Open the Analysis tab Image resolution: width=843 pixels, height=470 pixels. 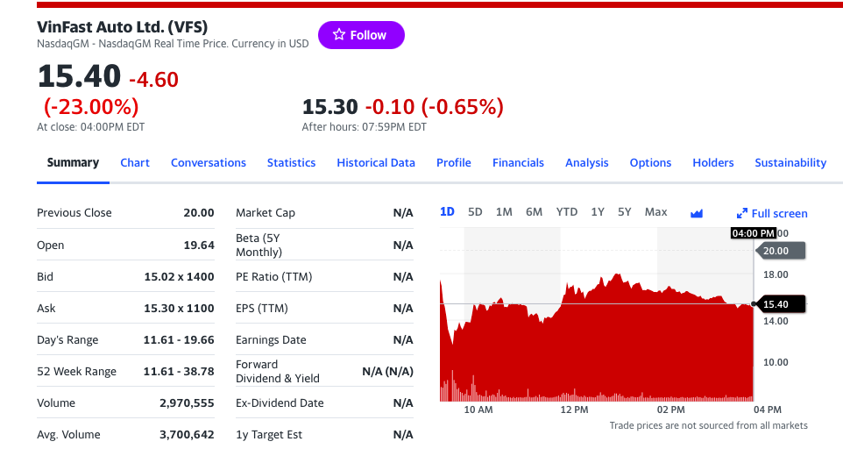(587, 162)
